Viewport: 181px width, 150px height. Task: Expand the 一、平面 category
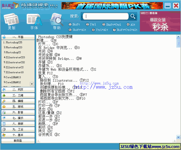18,37
